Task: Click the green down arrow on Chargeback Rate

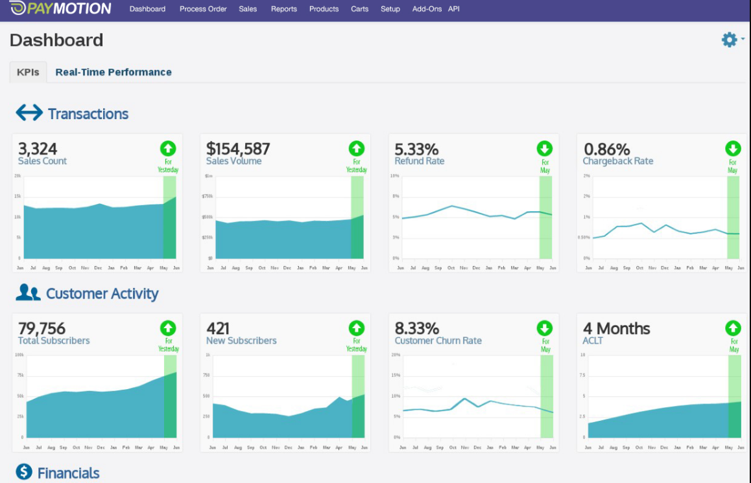Action: click(733, 148)
